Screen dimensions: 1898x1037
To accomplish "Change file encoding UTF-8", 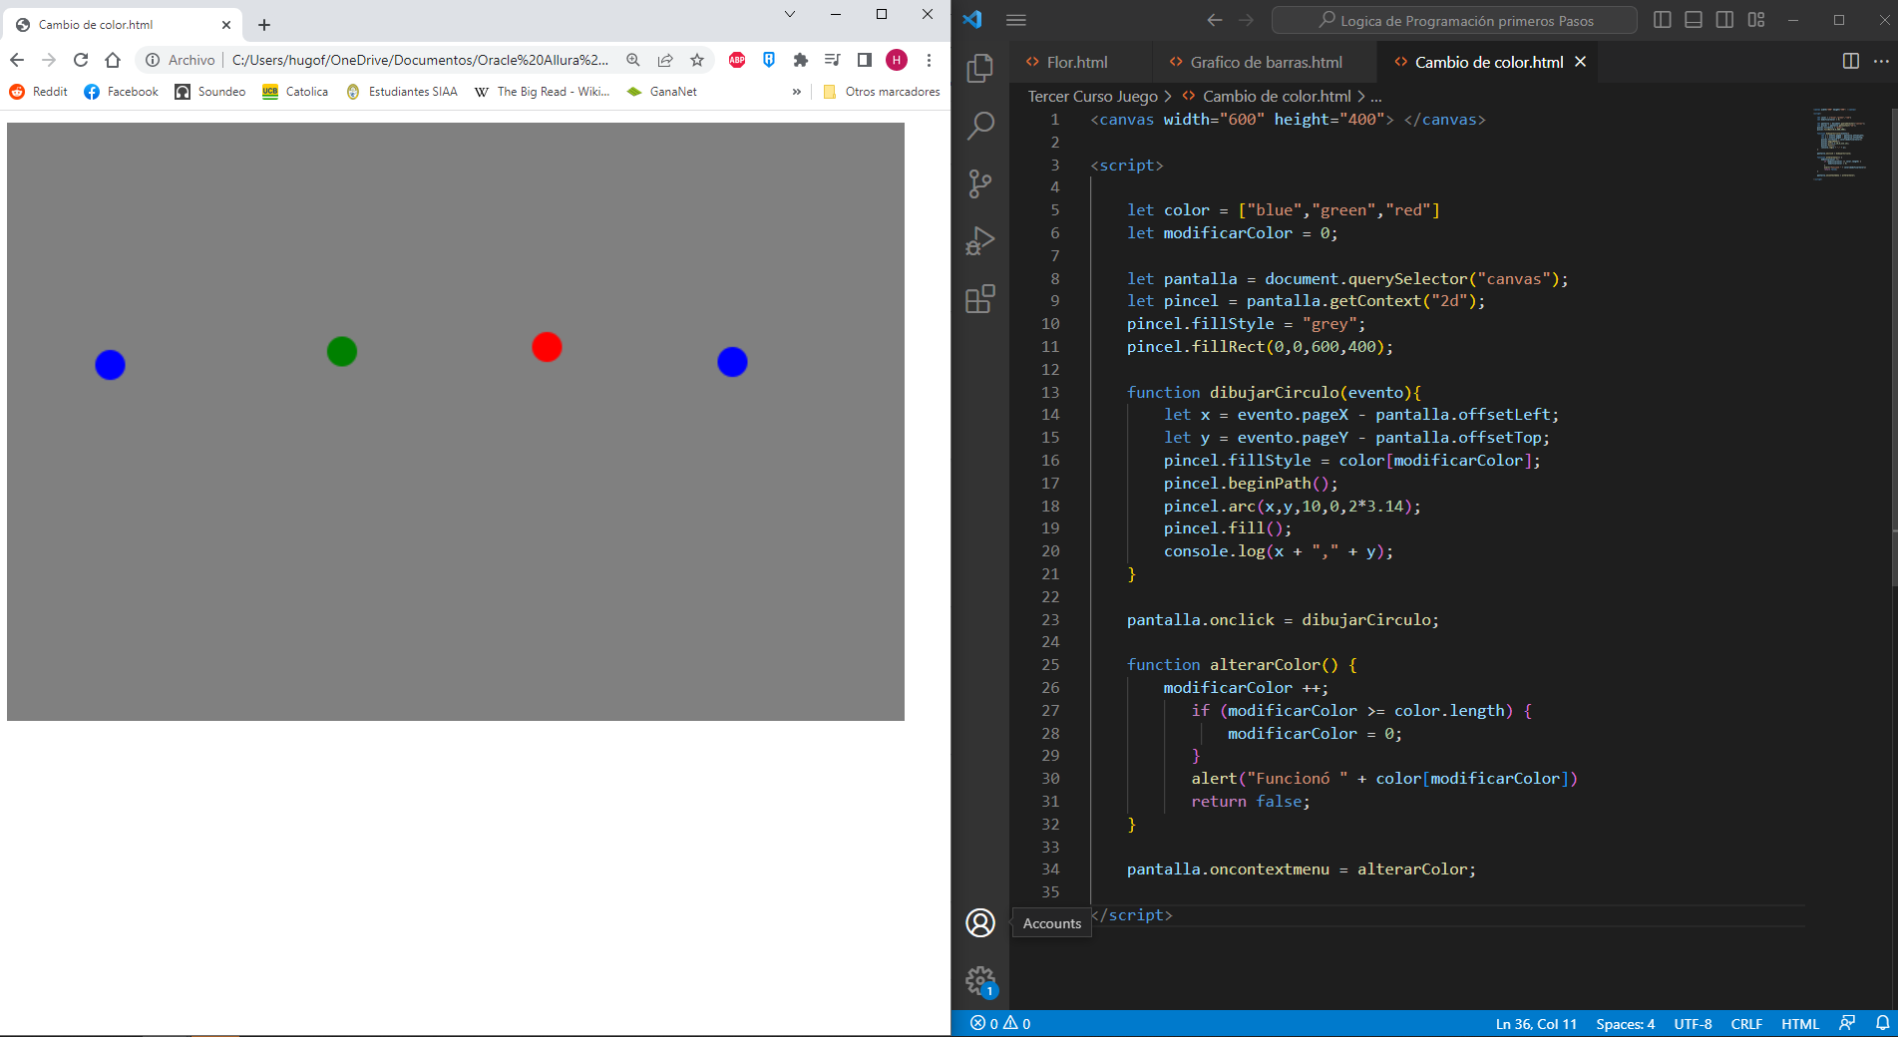I will pyautogui.click(x=1693, y=1023).
